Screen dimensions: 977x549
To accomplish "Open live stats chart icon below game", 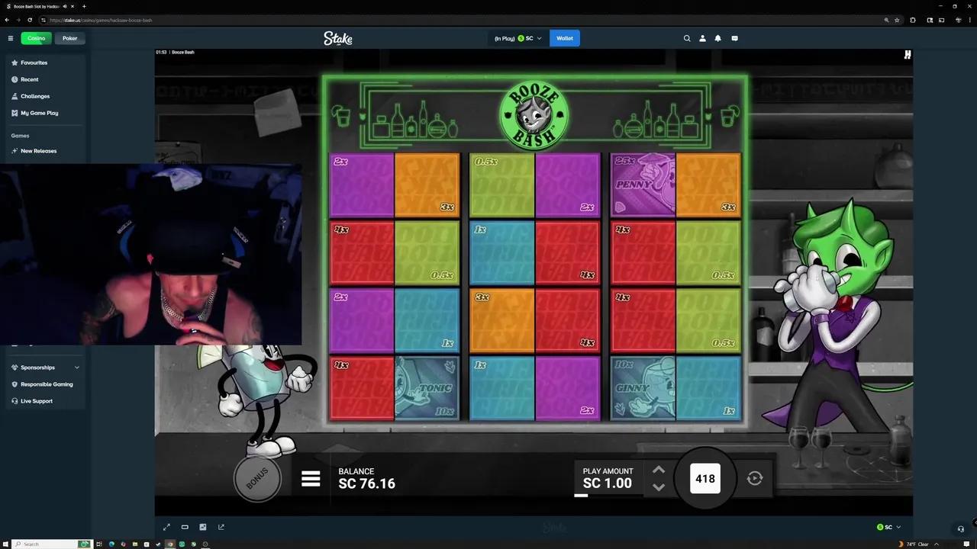I will click(203, 527).
